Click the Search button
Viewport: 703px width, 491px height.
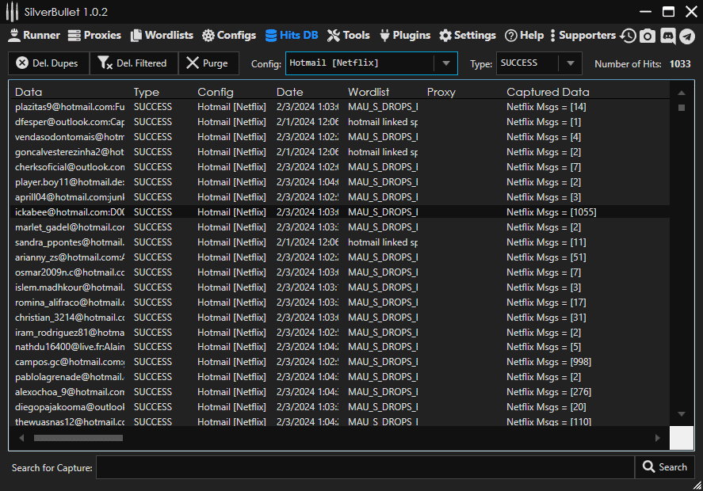pyautogui.click(x=664, y=467)
